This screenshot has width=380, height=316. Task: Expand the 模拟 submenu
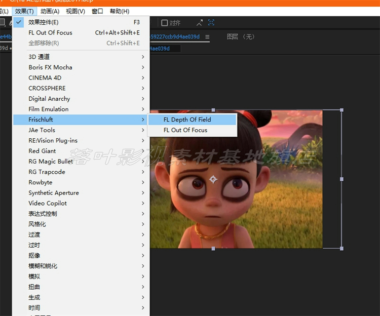click(x=81, y=276)
